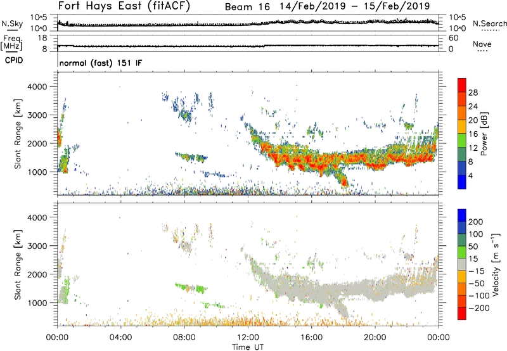Viewport: 507px width, 351px height.
Task: Pick the blue top segment of velocity colorbar
Action: [x=462, y=215]
